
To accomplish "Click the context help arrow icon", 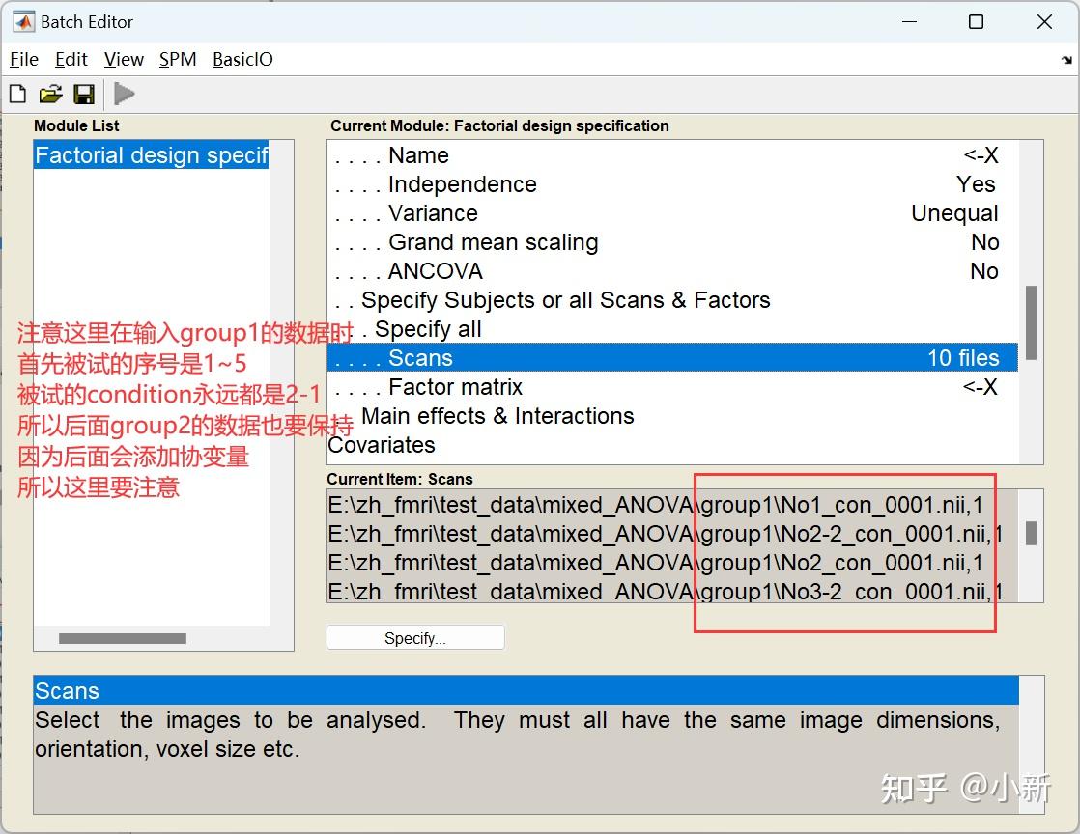I will click(x=1066, y=59).
